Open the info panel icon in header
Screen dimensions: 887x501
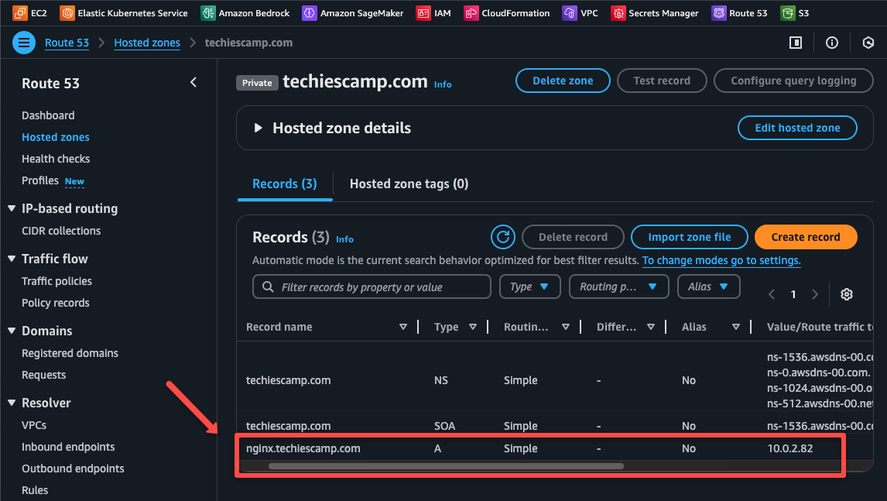coord(832,43)
